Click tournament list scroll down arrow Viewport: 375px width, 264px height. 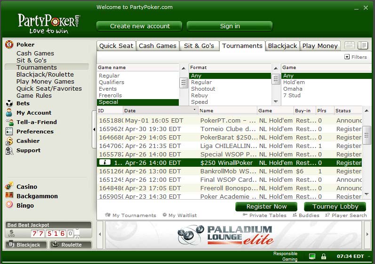tap(367, 194)
